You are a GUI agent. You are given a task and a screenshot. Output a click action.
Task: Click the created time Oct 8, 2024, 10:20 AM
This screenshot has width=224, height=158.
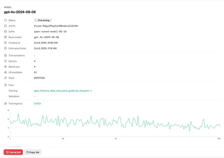pos(46,43)
